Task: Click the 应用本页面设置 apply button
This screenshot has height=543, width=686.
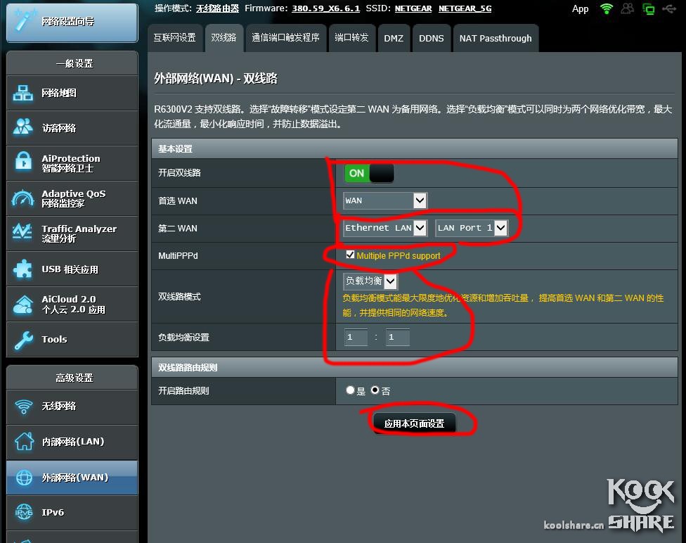Action: [x=414, y=423]
